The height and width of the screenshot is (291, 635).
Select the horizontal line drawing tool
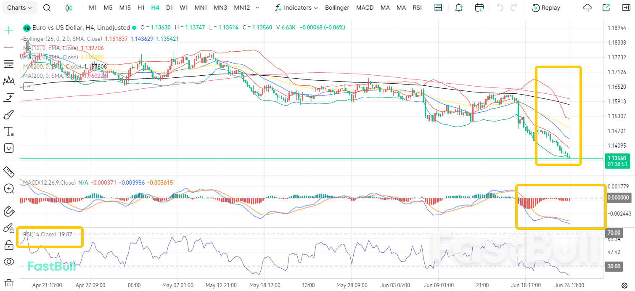[x=9, y=47]
